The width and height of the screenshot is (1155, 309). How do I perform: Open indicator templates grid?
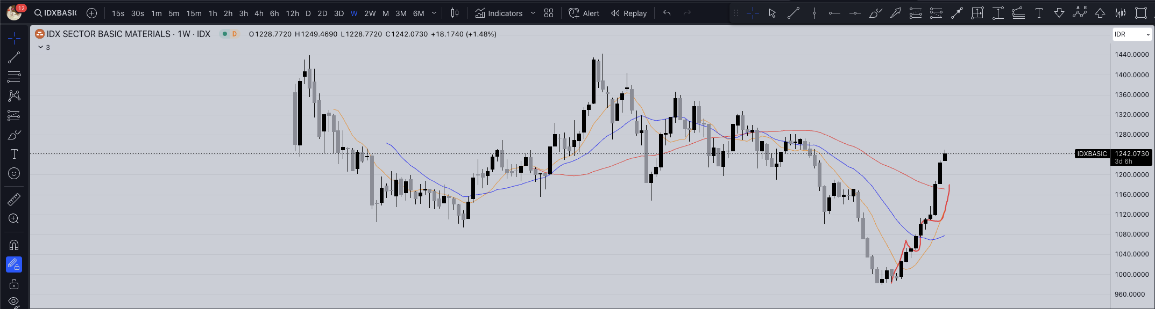click(549, 13)
